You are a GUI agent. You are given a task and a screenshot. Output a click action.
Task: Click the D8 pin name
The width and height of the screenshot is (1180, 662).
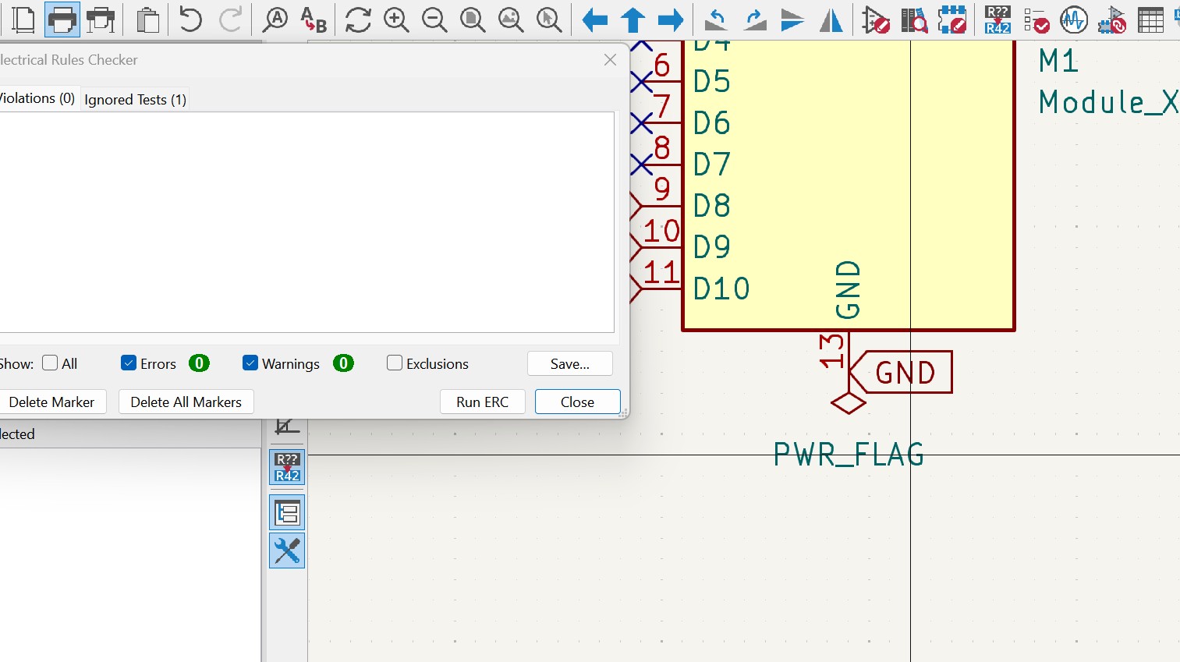pos(712,206)
